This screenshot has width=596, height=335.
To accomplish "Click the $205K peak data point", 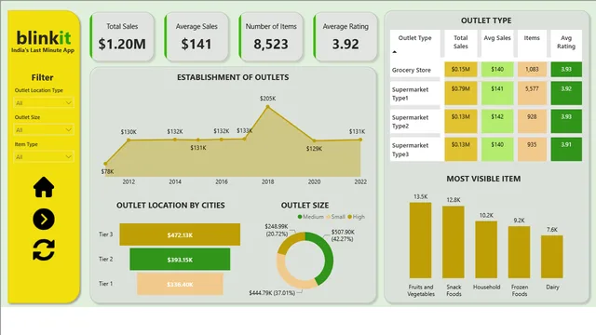I will click(x=268, y=107).
